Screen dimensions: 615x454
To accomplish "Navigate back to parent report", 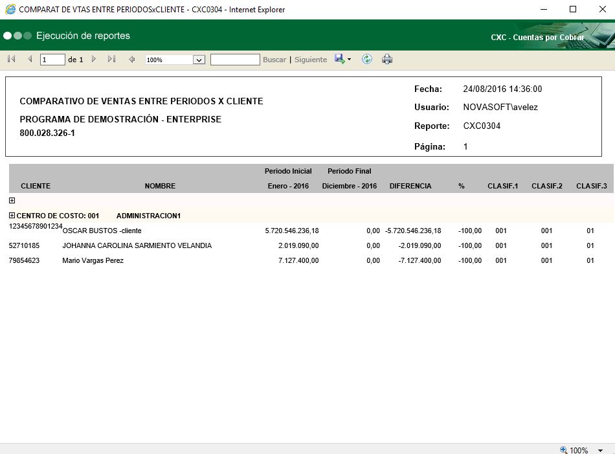I will point(132,59).
